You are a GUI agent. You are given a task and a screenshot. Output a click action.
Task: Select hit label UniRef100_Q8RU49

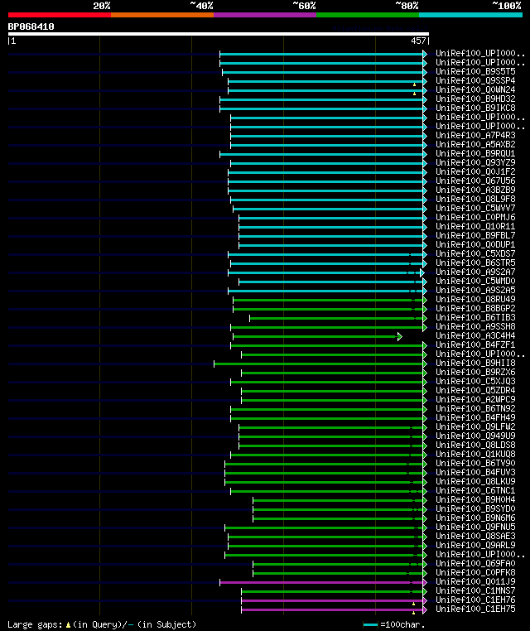[475, 299]
